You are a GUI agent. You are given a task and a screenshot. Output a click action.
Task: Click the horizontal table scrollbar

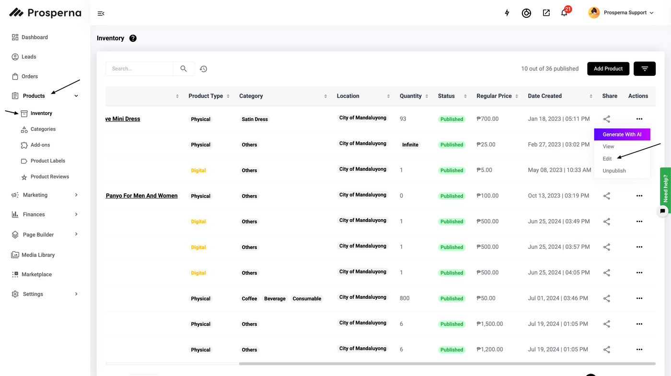(x=447, y=364)
